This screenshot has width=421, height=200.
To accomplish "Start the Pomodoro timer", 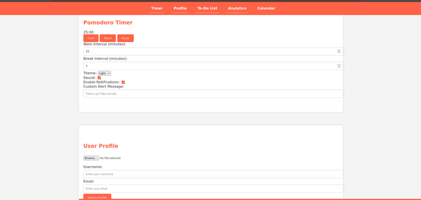I will coord(91,39).
